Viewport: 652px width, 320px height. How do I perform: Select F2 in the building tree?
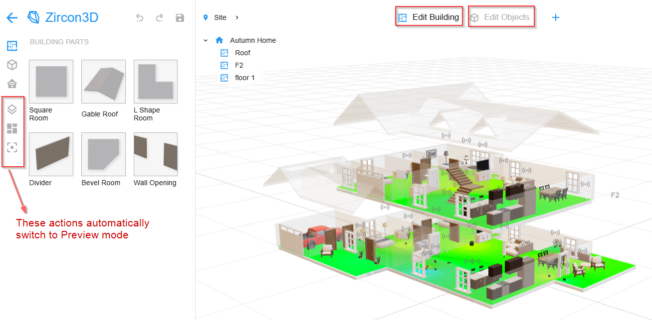239,65
